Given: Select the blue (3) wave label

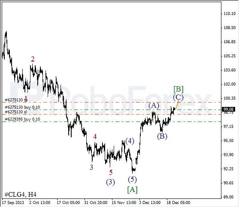Looking at the screenshot, I should pos(110,182).
